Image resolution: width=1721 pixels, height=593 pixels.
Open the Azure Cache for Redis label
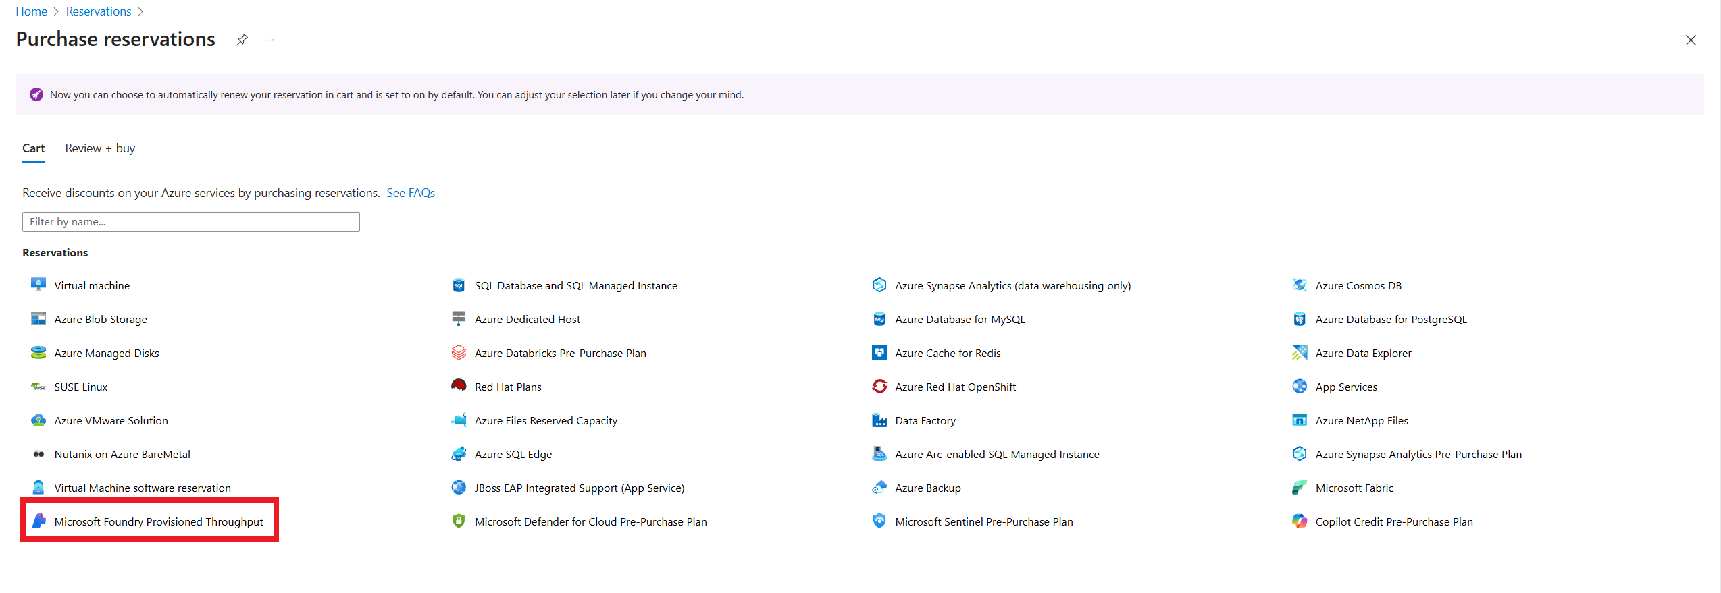[948, 353]
